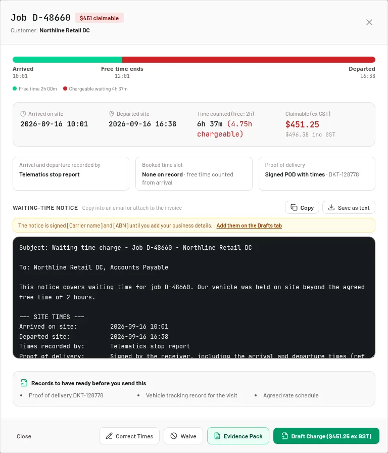Click the WAITING-TIME NOTICE heading

(45, 208)
